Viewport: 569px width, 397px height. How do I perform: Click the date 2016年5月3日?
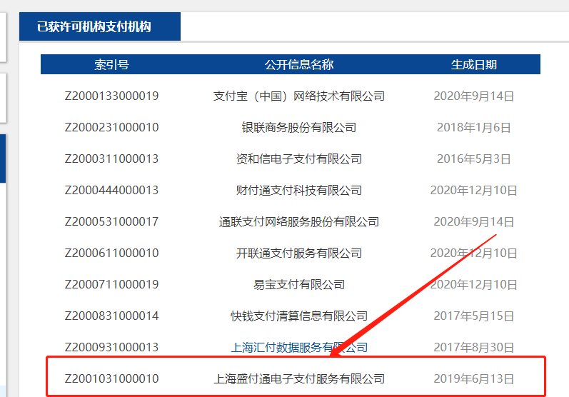pyautogui.click(x=473, y=159)
